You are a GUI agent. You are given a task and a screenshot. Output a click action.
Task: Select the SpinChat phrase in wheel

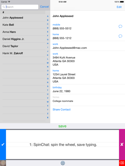pyautogui.click(x=63, y=145)
